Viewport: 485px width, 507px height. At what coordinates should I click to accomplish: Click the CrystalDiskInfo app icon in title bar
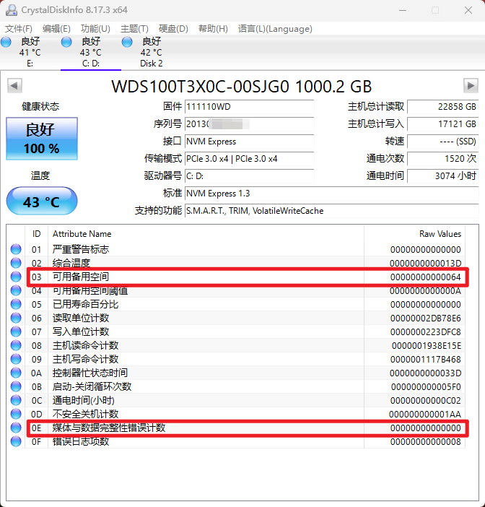(12, 9)
